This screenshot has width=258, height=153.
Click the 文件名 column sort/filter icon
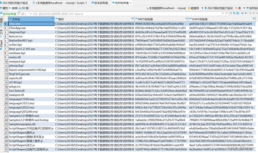(x=53, y=19)
